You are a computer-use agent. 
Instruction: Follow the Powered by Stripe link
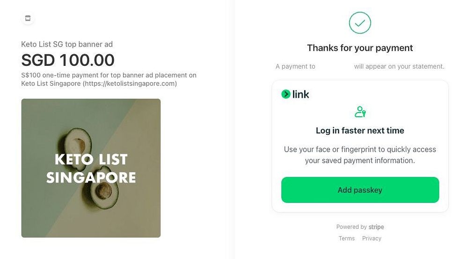tap(360, 227)
